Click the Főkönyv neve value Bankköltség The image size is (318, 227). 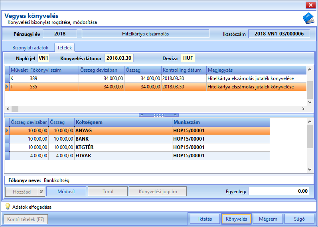click(57, 180)
